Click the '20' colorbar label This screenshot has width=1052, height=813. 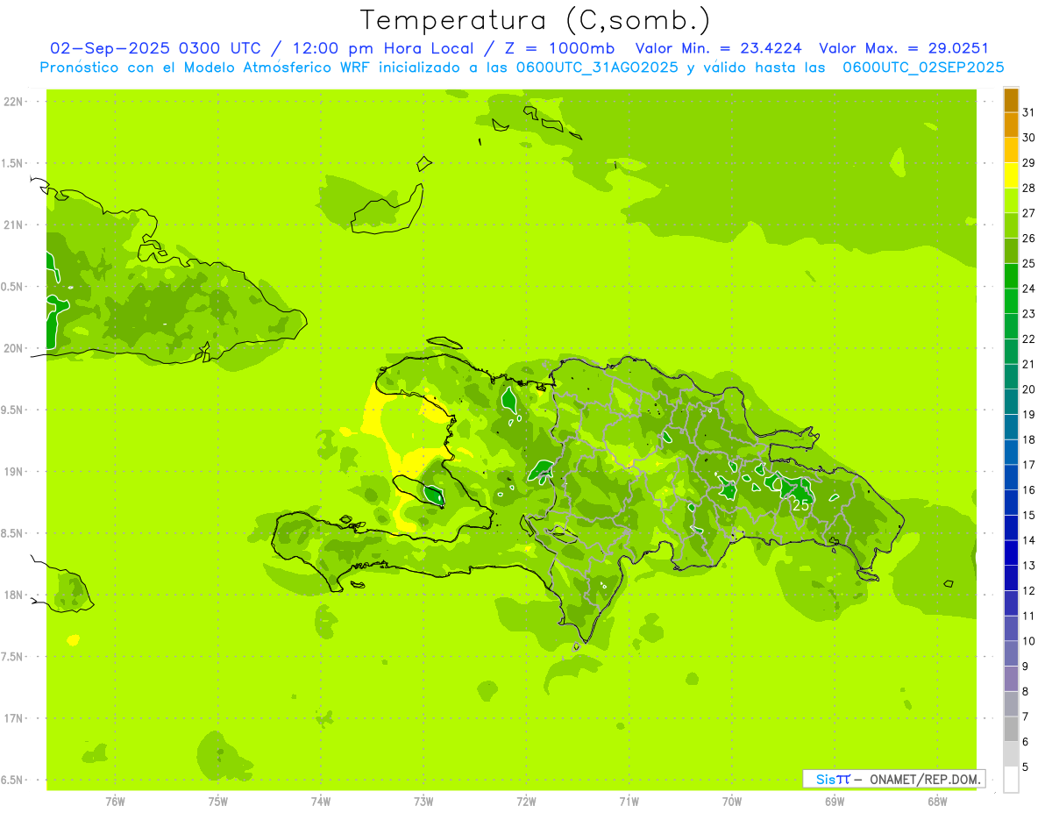point(1029,389)
